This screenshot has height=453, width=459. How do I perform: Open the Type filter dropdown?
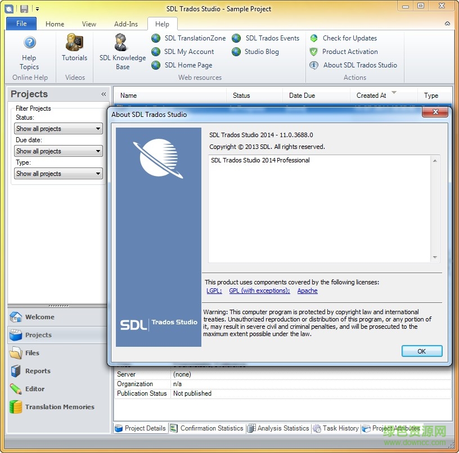(100, 174)
